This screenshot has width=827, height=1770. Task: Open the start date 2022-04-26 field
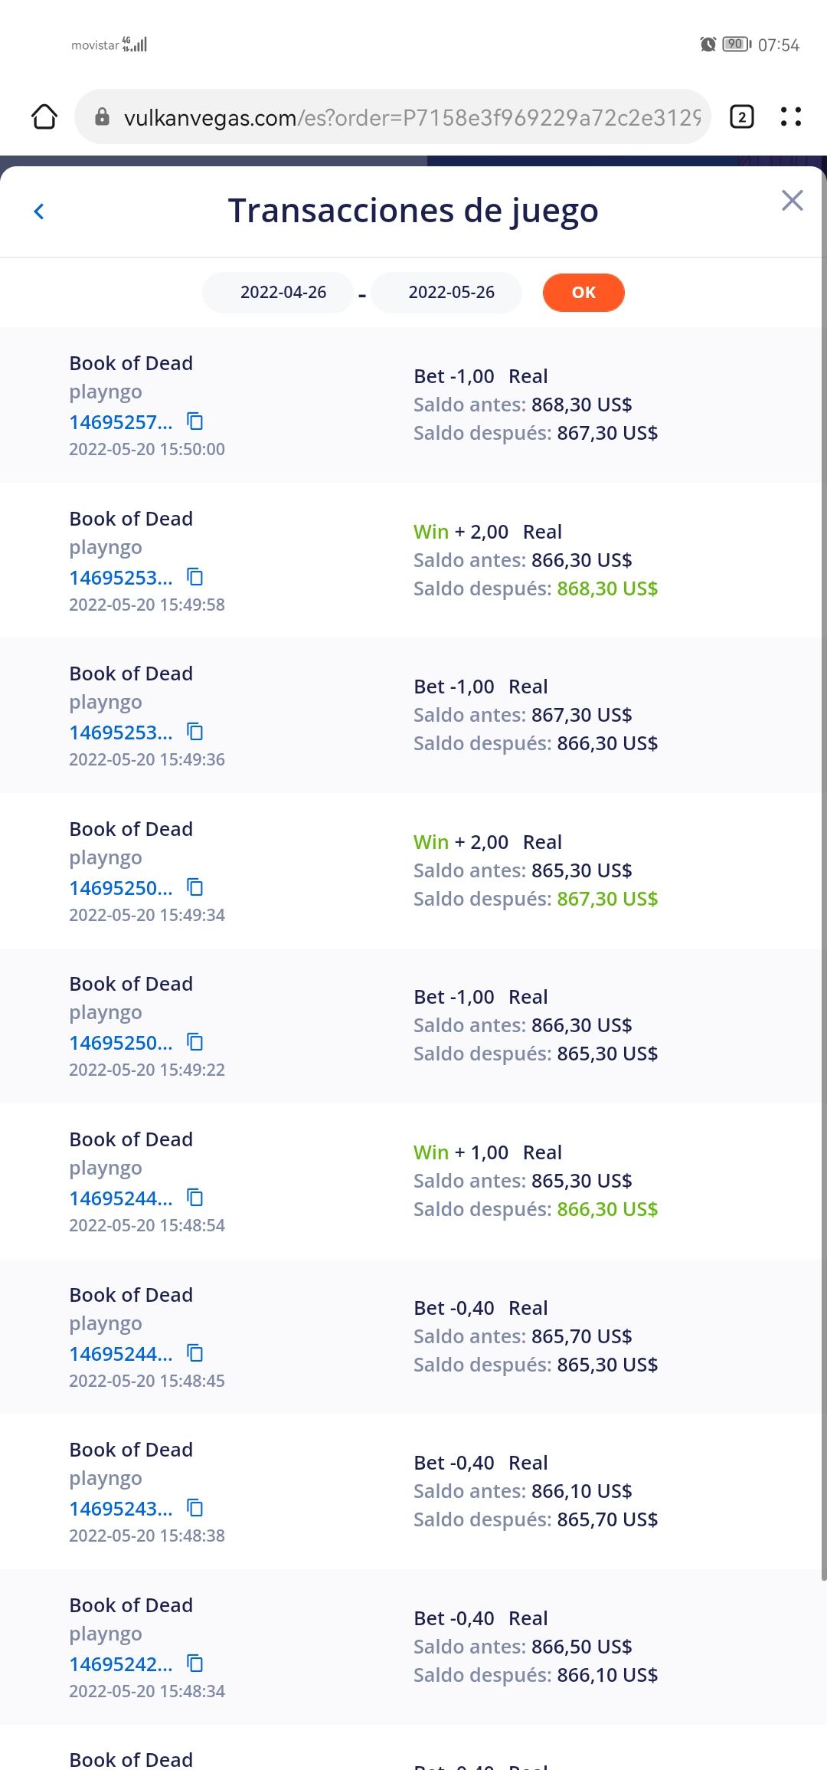pyautogui.click(x=283, y=293)
